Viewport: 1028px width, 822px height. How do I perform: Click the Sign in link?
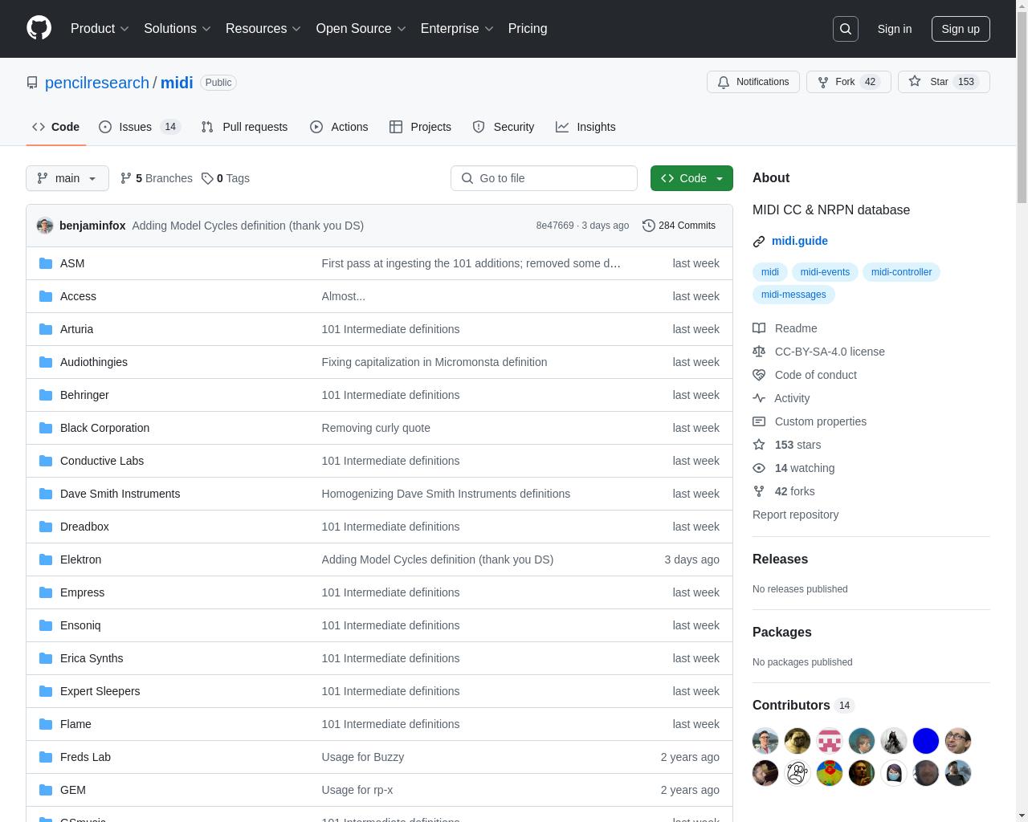click(x=895, y=29)
